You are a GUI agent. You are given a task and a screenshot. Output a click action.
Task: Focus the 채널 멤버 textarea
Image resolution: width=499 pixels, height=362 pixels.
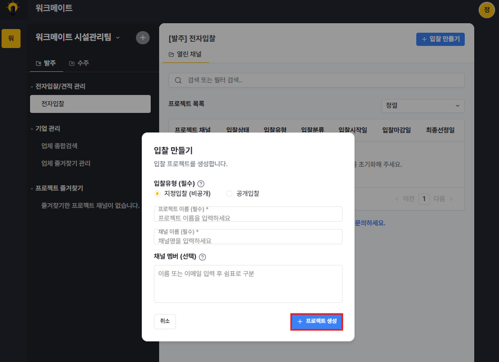pyautogui.click(x=248, y=284)
